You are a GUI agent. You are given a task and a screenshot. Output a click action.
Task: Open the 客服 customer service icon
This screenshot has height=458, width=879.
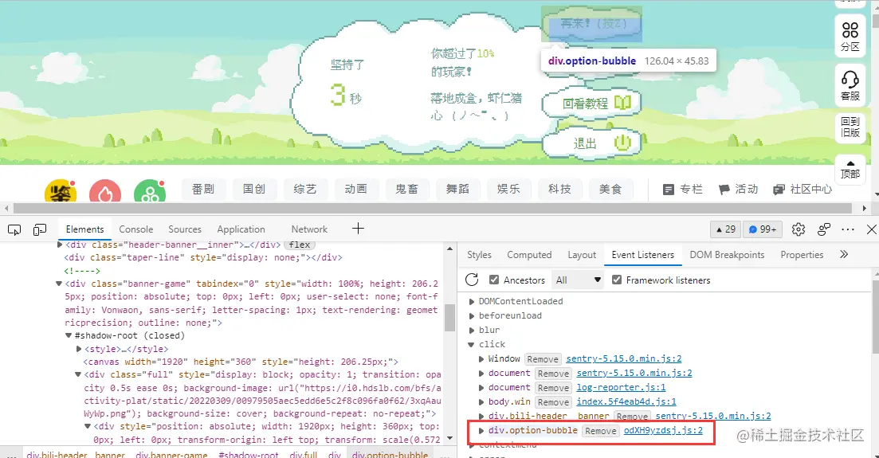pos(850,85)
